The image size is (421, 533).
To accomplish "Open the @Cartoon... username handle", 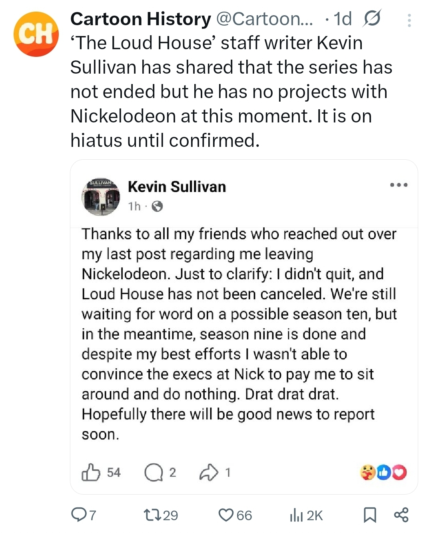I will [265, 19].
